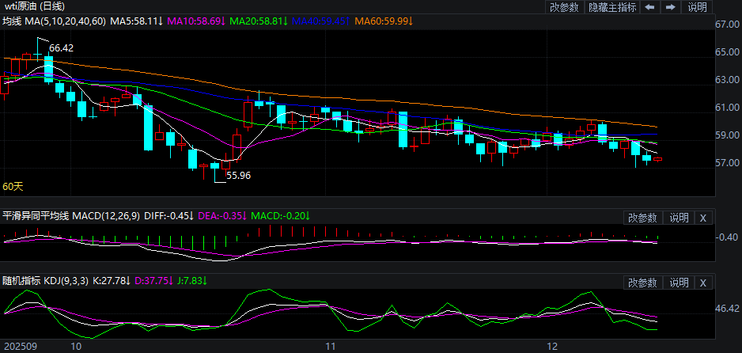Close the KDJ indicator panel

coord(703,282)
